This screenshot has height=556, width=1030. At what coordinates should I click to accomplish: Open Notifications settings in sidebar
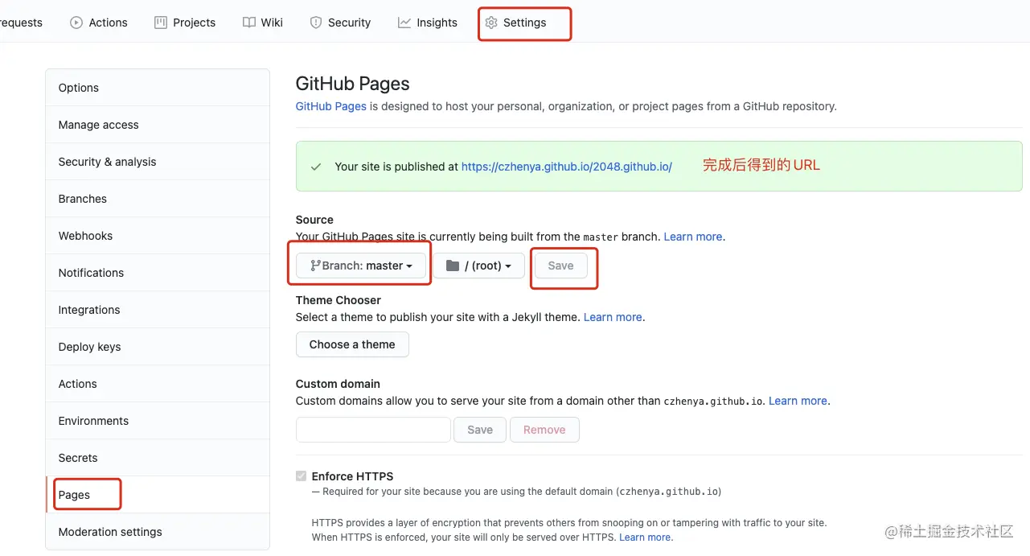(158, 273)
